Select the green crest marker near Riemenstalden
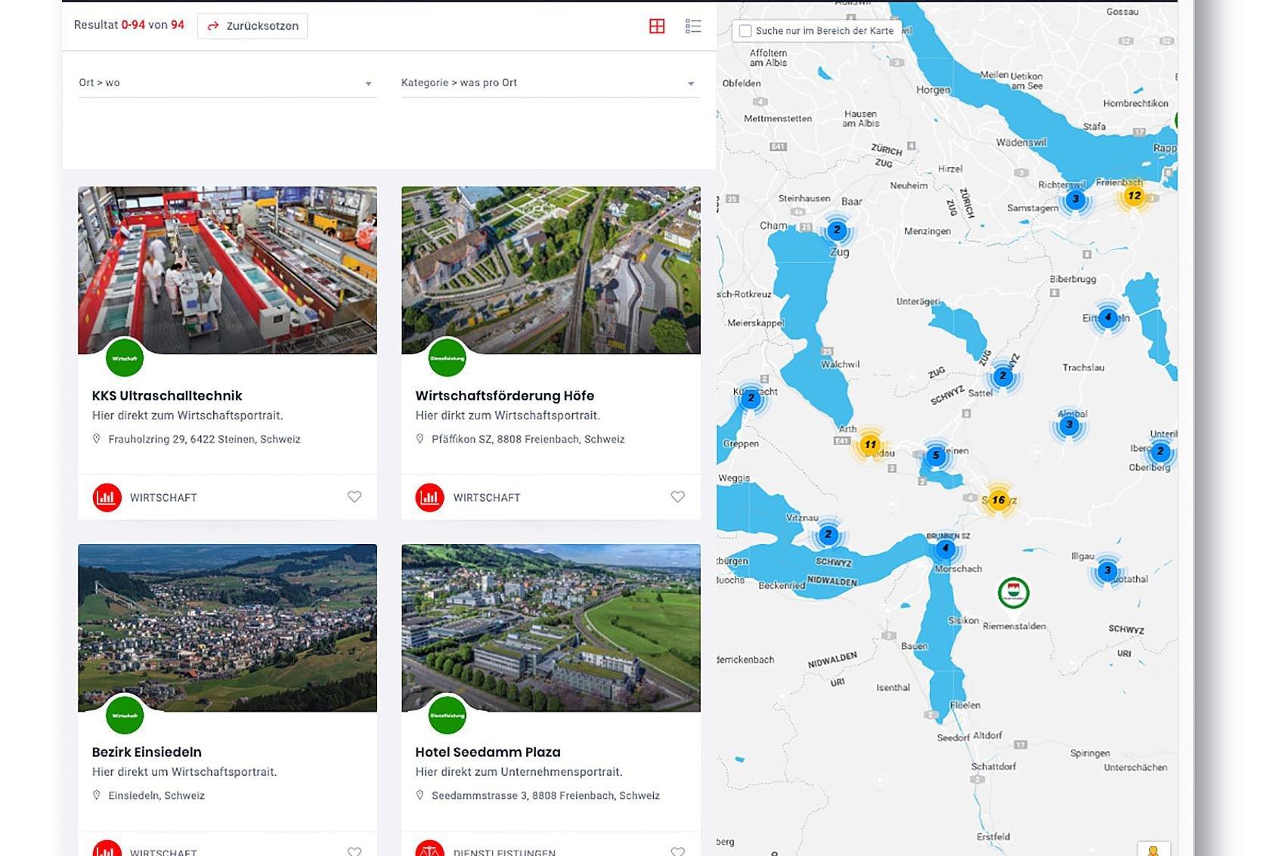Screen dimensions: 1285x856 click(x=1013, y=593)
